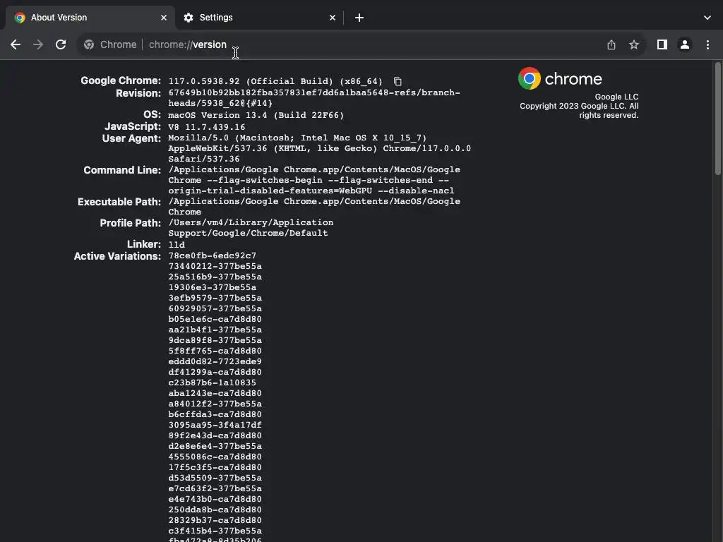Click the 'Copyright 2023 Google LLC' text

pos(572,106)
